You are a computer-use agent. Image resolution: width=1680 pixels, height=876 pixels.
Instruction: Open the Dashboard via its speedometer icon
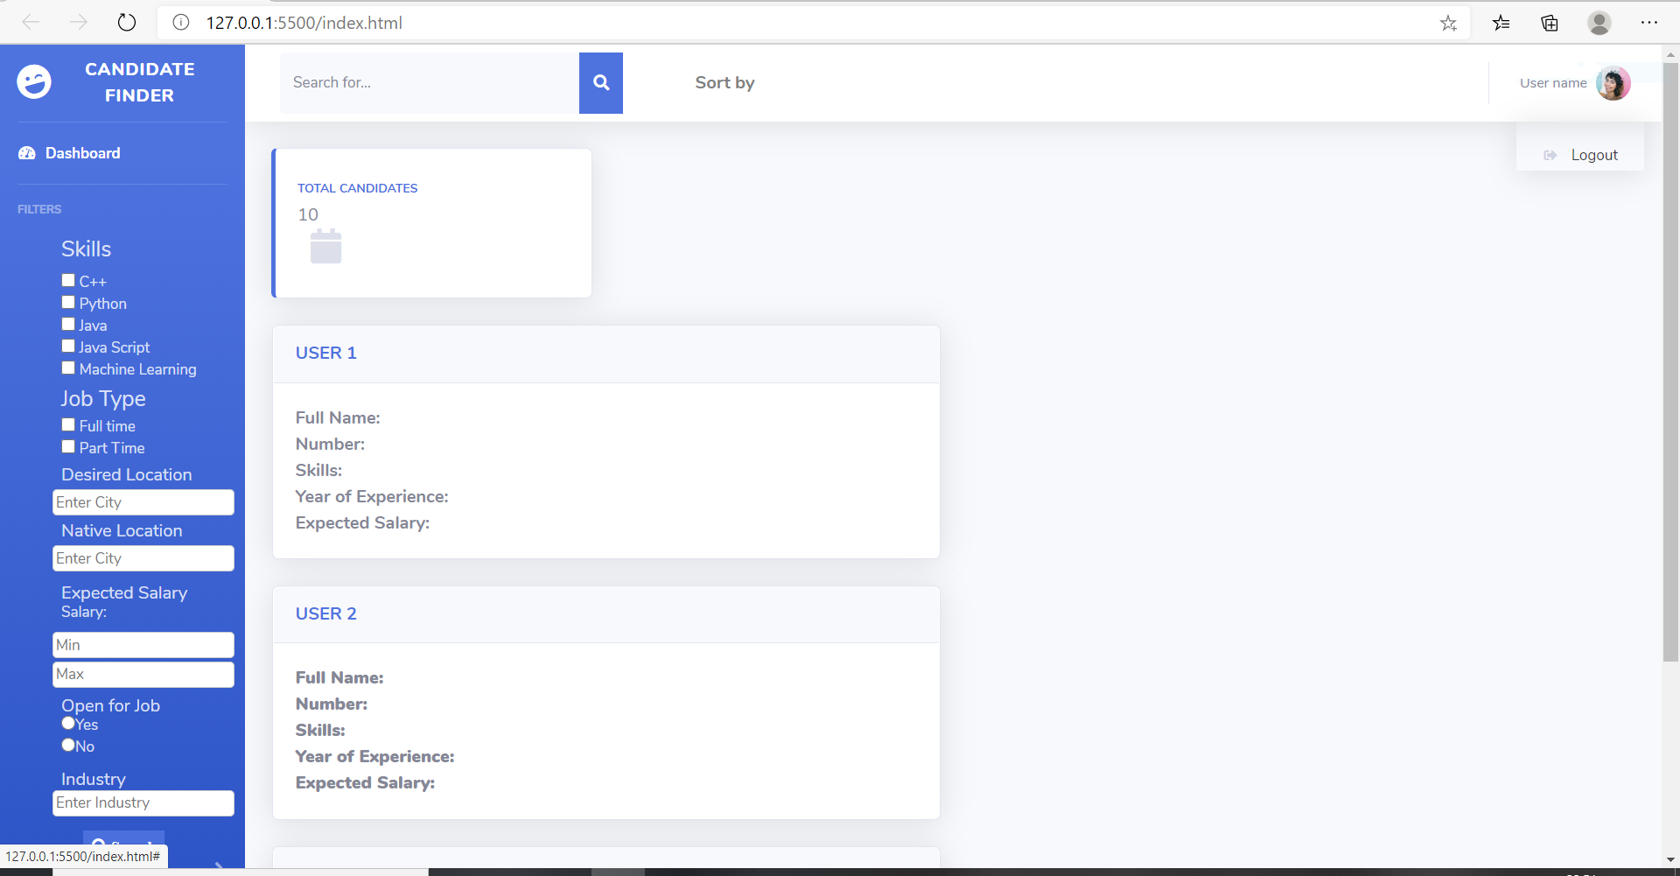pos(27,152)
